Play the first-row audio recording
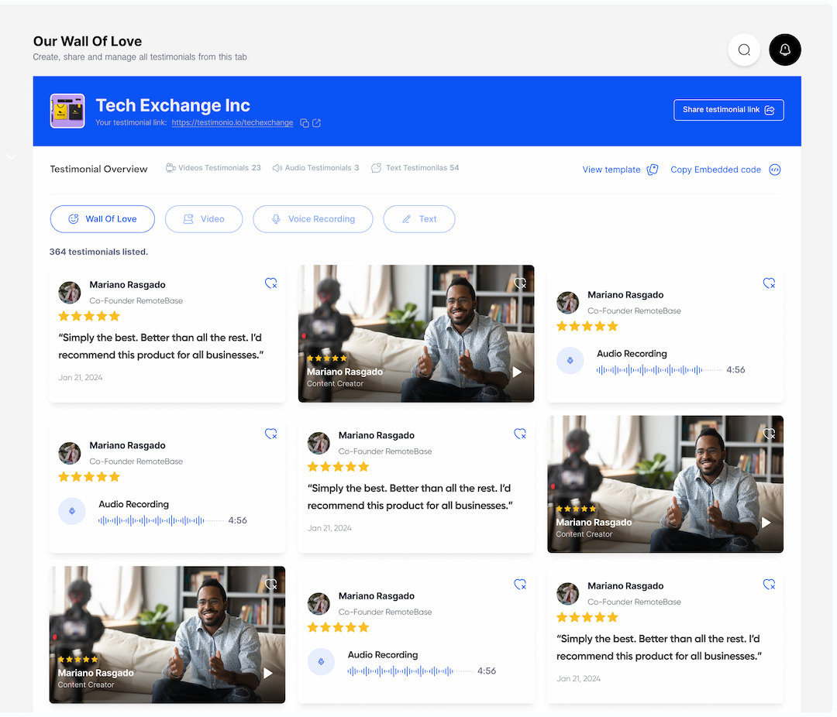Image resolution: width=837 pixels, height=717 pixels. [570, 361]
